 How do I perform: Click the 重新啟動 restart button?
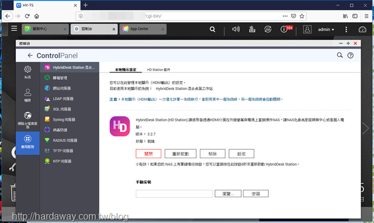pyautogui.click(x=181, y=154)
